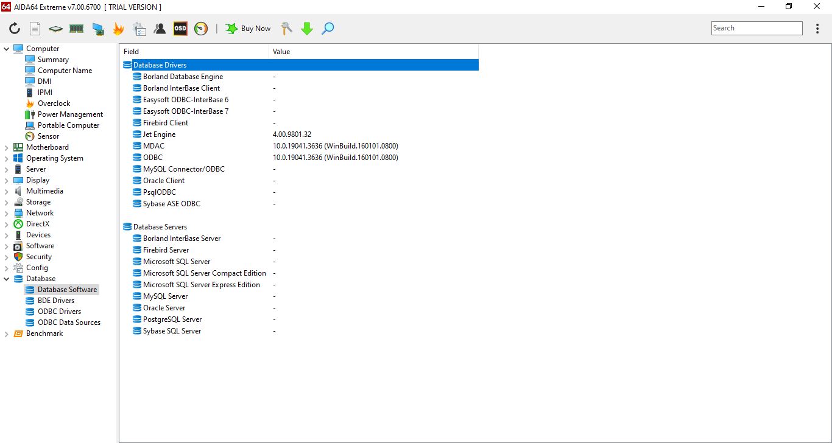Viewport: 832px width, 443px height.
Task: Open BDE Drivers in the tree
Action: click(56, 301)
